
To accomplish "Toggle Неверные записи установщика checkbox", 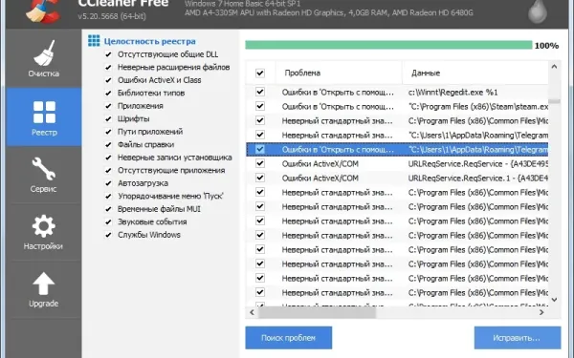I will click(108, 158).
